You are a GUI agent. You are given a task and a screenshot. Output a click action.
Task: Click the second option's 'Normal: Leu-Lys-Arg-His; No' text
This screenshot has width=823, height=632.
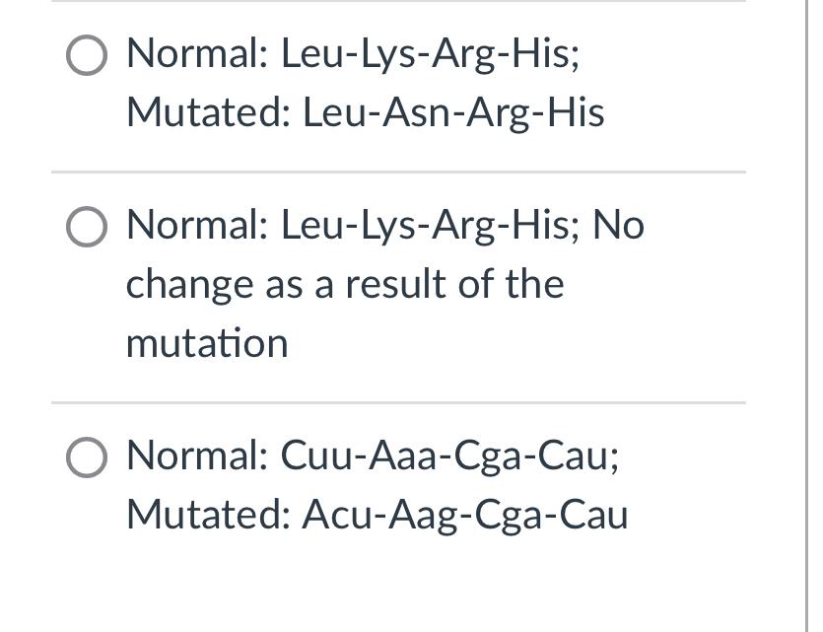point(384,224)
